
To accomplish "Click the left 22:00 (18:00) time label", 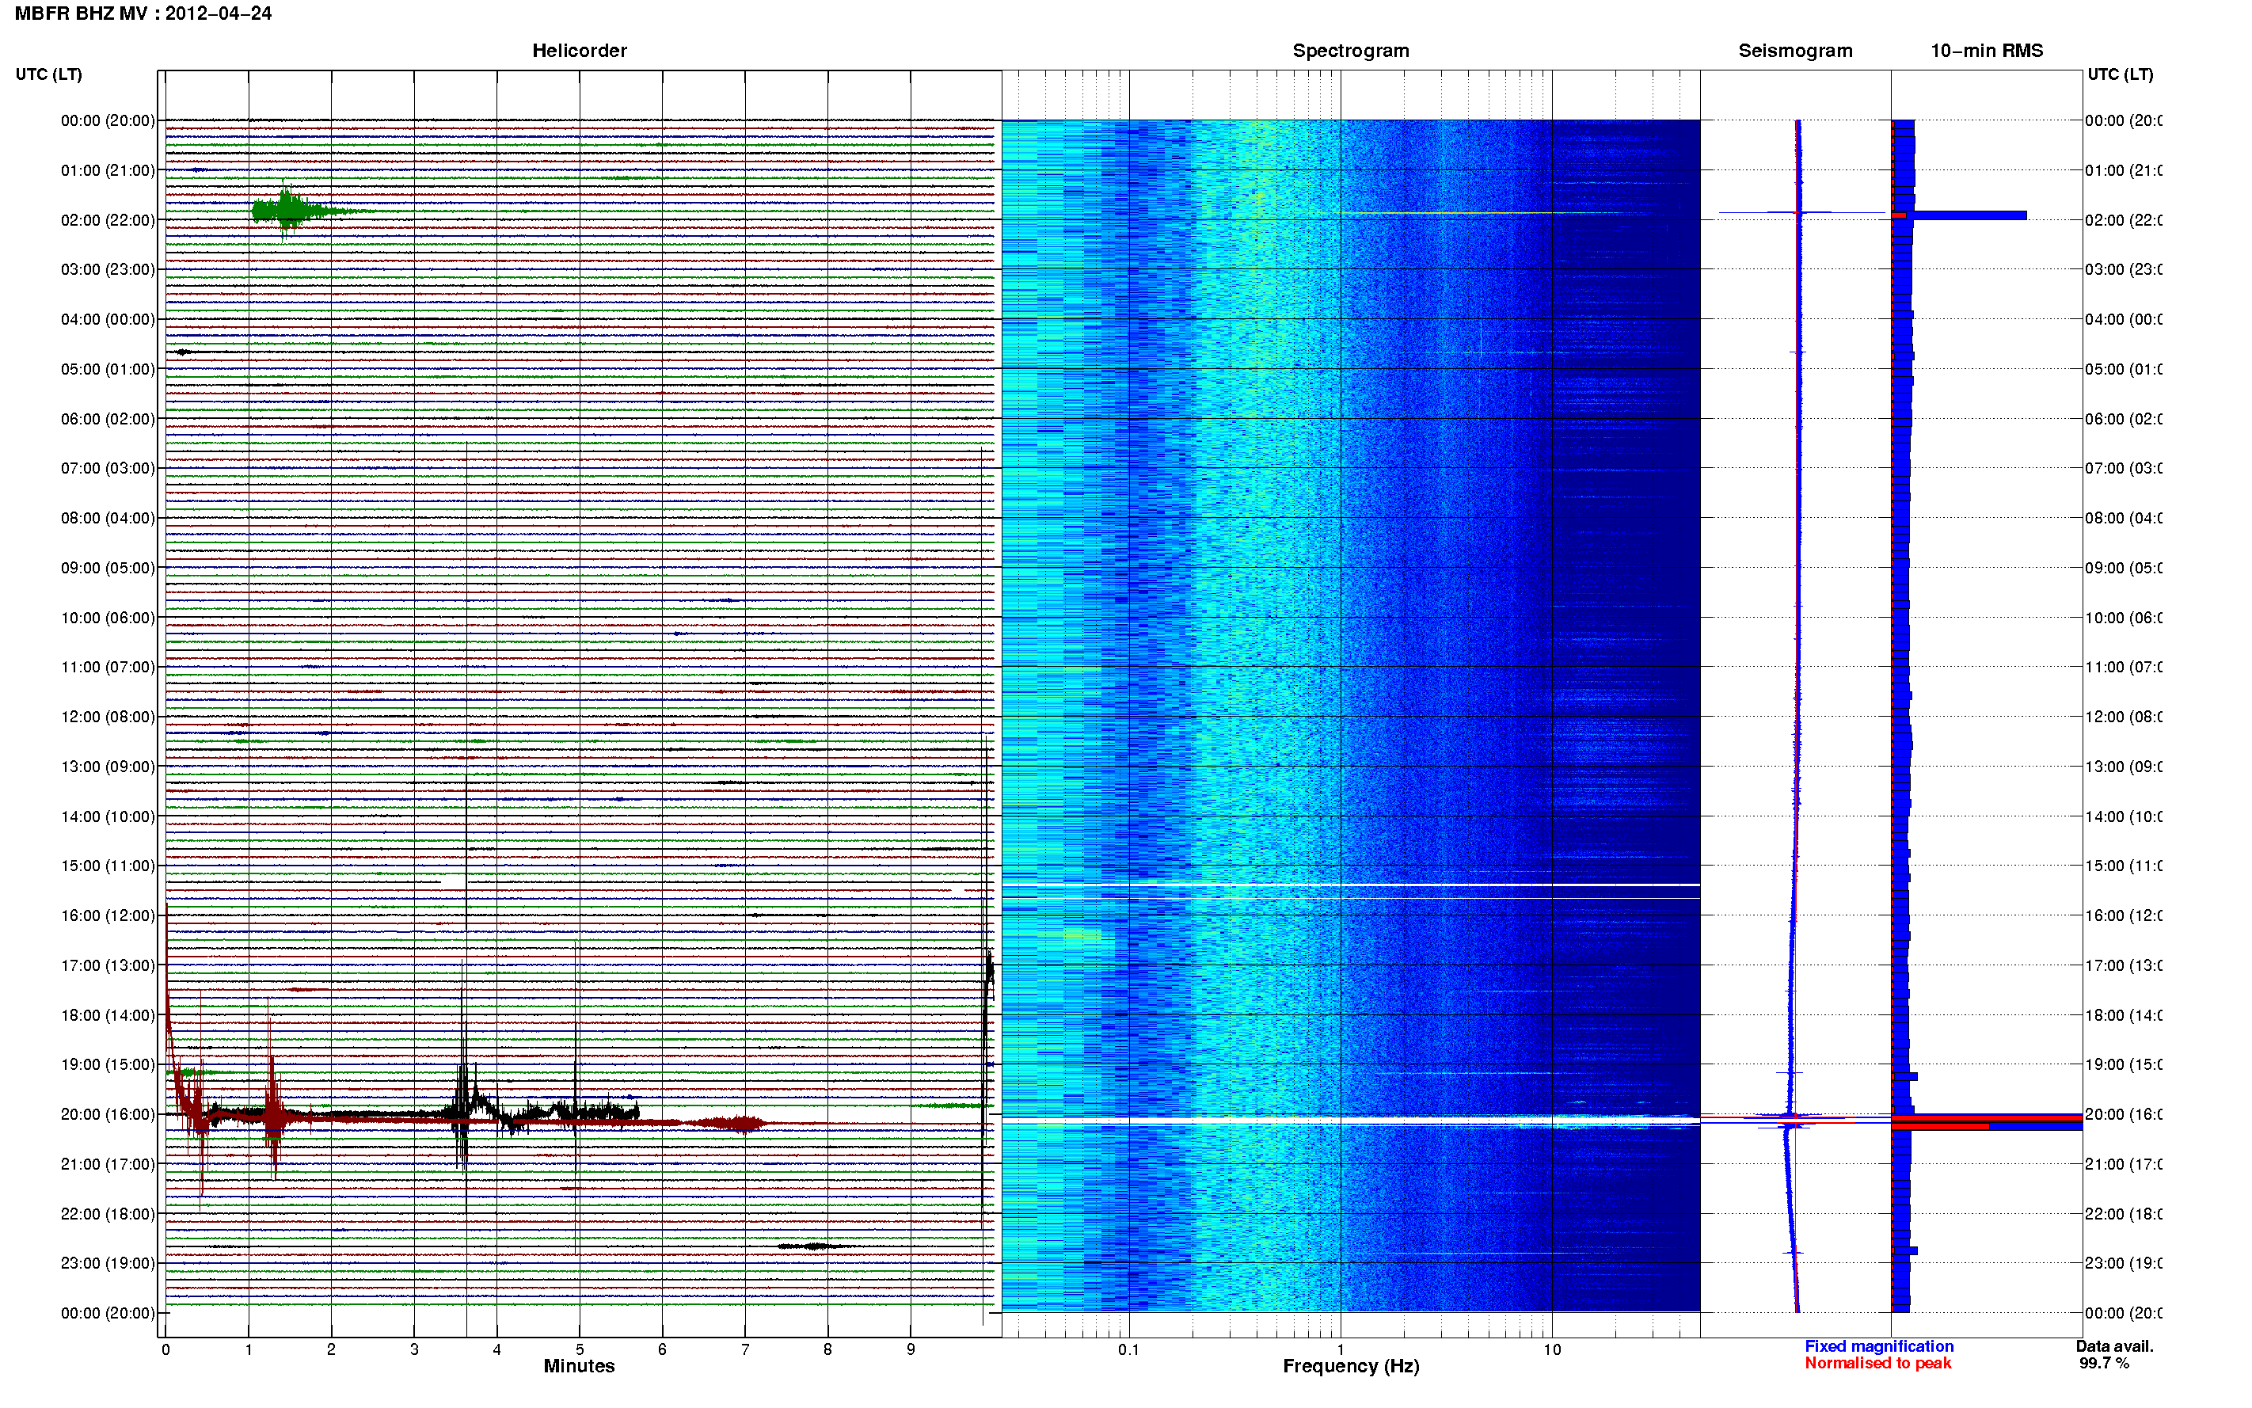I will [x=108, y=1213].
